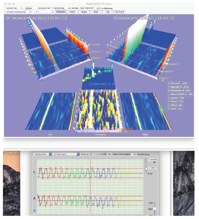
Task: Expand the LR Brain & Coherence dropdown
Action: [18, 12]
